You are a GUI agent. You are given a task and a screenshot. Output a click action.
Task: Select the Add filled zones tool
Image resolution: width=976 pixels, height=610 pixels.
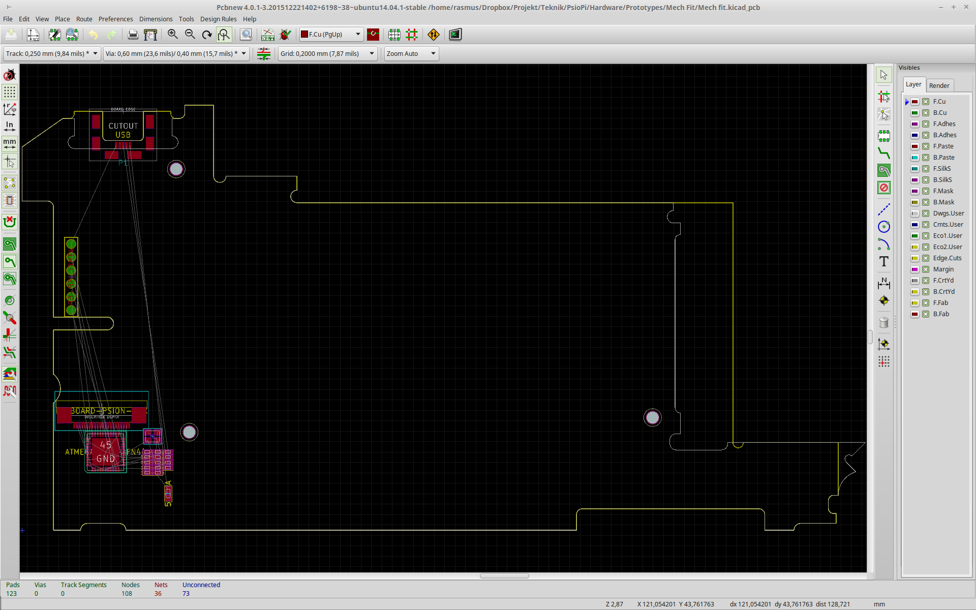(x=884, y=171)
